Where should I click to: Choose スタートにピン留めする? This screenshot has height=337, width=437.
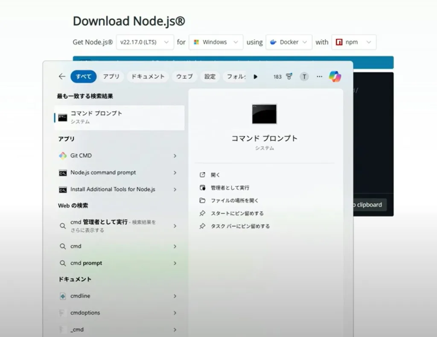[x=237, y=213]
